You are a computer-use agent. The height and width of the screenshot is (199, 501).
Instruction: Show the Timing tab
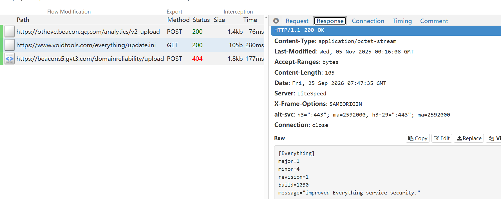click(x=402, y=21)
